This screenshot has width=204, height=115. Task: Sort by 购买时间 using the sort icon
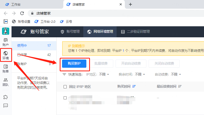[134, 86]
